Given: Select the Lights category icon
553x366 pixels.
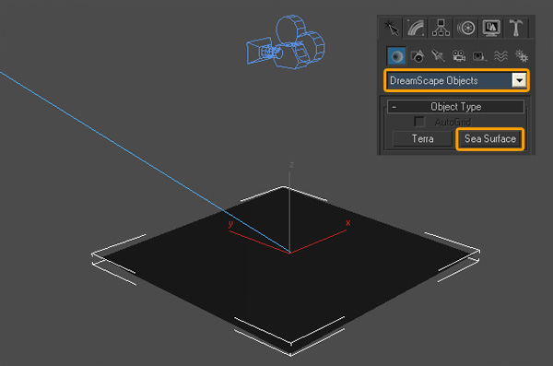Looking at the screenshot, I should pos(439,56).
